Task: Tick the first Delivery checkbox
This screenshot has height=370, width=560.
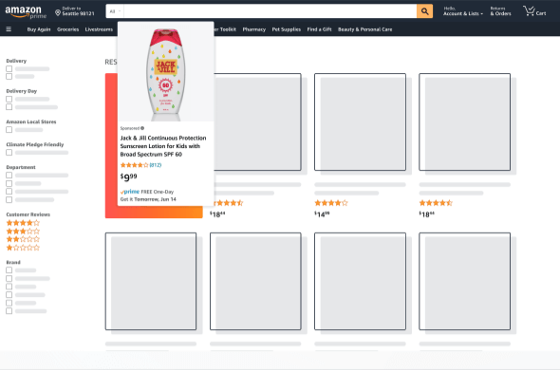Action: pos(9,68)
